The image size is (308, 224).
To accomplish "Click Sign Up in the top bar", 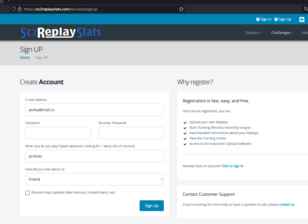I will tap(283, 19).
